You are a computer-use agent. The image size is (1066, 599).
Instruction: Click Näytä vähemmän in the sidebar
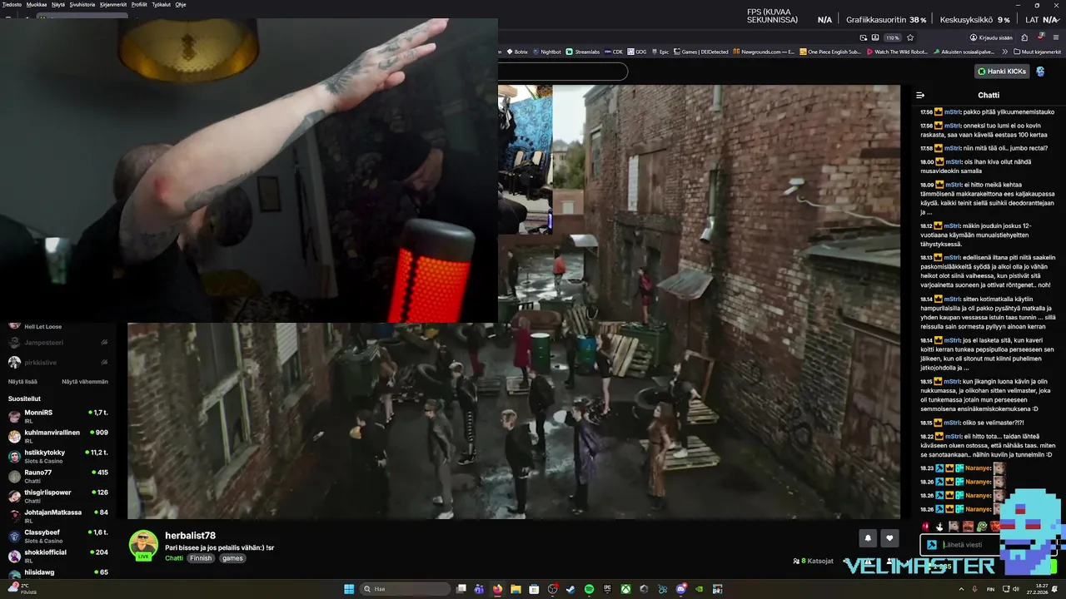tap(85, 381)
